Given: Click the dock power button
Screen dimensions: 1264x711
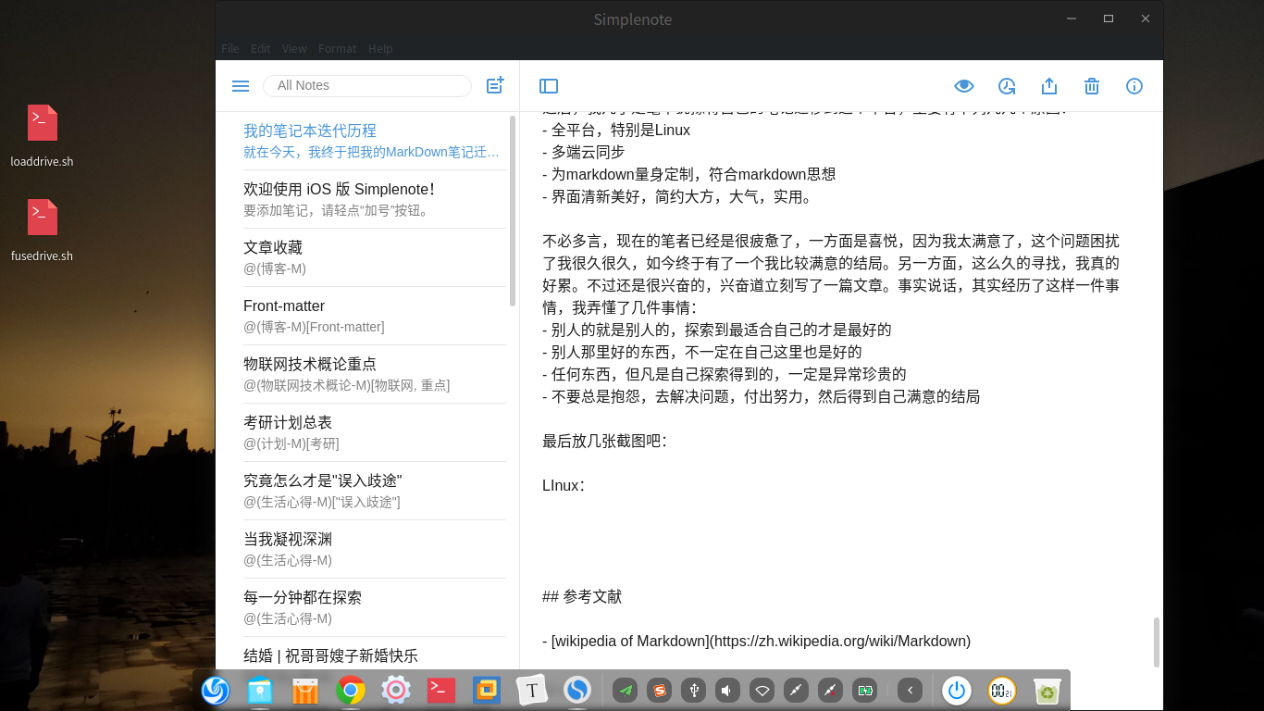Looking at the screenshot, I should click(957, 690).
